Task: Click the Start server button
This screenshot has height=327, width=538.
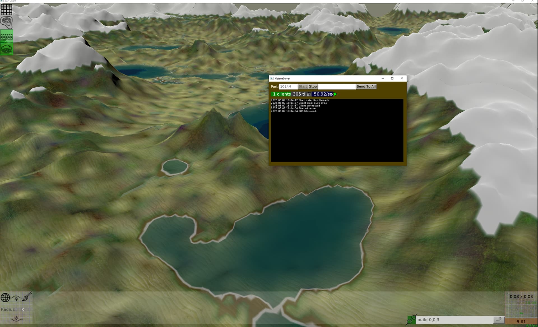Action: (303, 87)
